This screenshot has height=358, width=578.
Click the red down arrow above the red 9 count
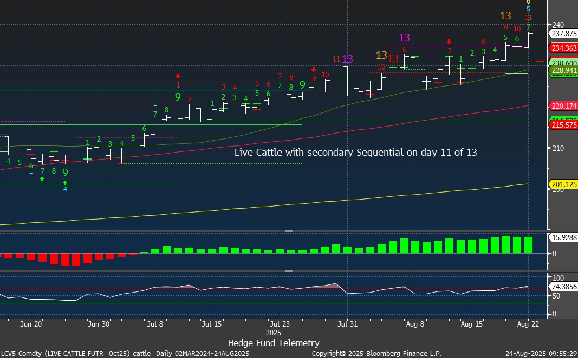pos(314,69)
